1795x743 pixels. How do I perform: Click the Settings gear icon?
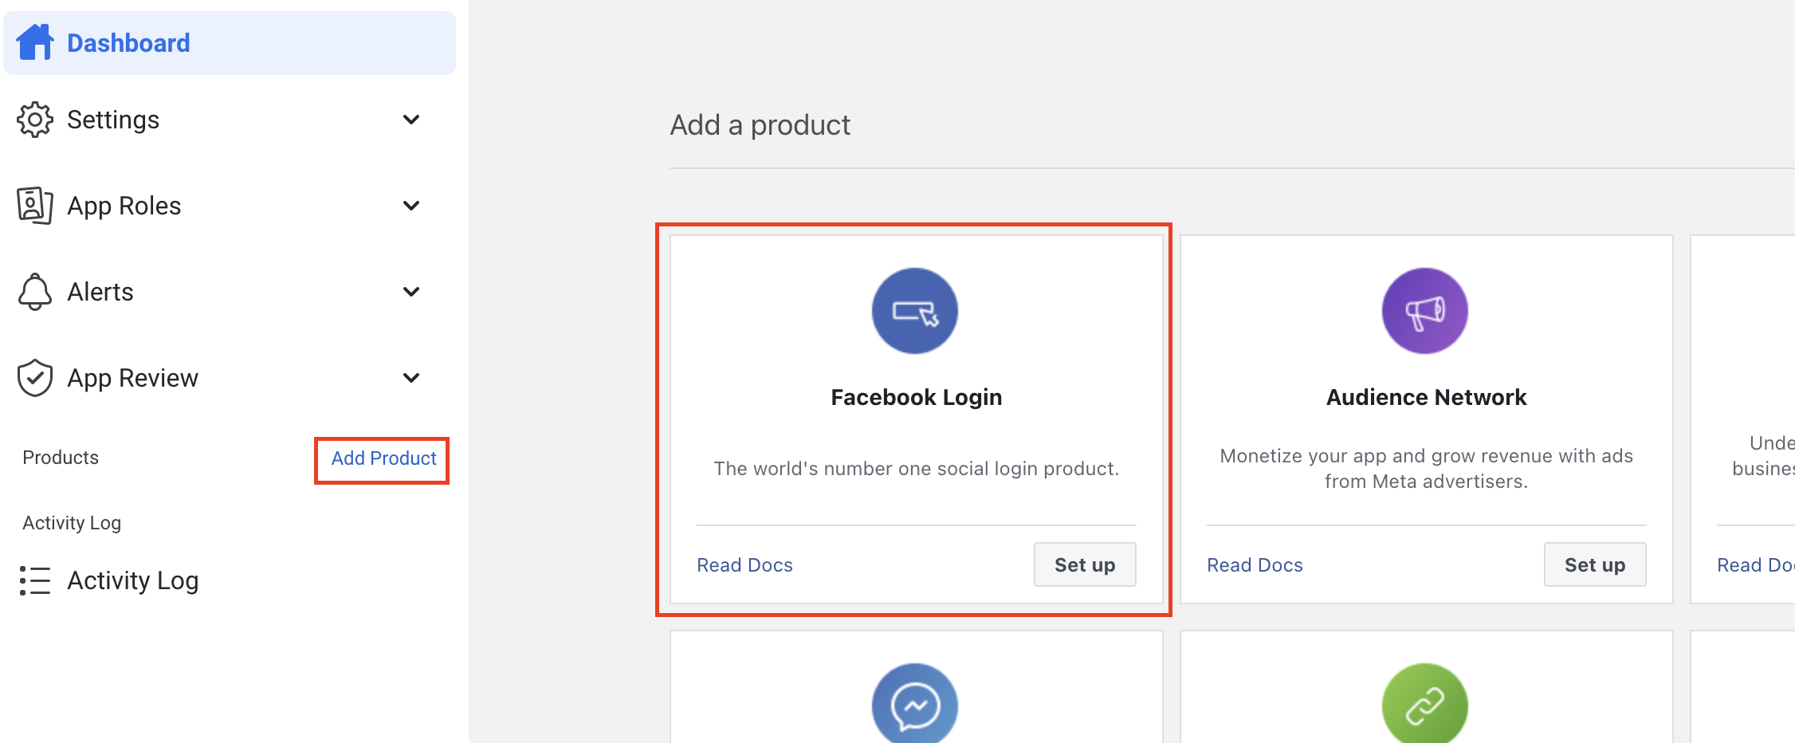pyautogui.click(x=35, y=120)
